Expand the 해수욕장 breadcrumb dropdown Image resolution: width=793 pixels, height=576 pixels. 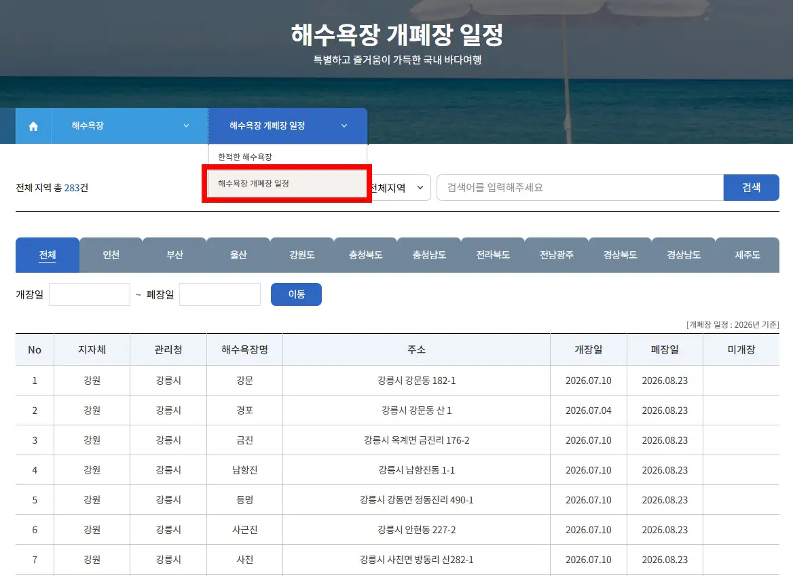pyautogui.click(x=130, y=126)
